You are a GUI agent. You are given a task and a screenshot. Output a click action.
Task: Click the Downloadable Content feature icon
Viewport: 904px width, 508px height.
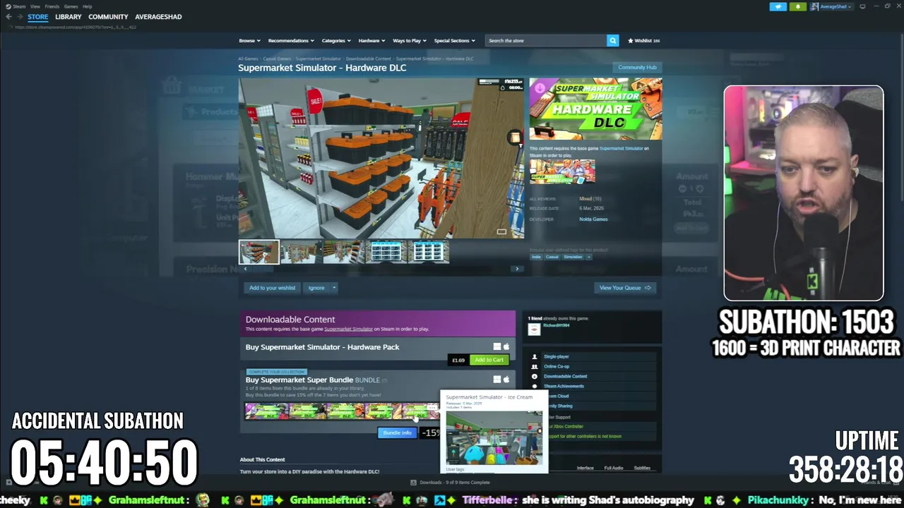click(x=535, y=377)
